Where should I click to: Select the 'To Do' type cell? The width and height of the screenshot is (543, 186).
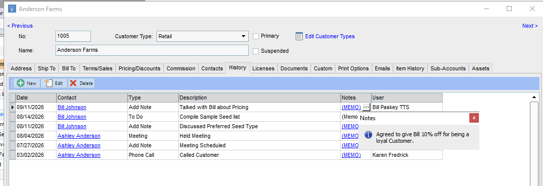153,117
